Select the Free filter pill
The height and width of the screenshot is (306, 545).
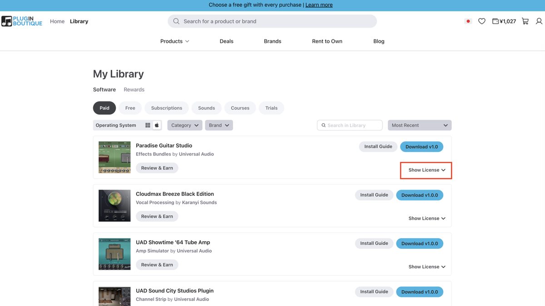point(130,108)
